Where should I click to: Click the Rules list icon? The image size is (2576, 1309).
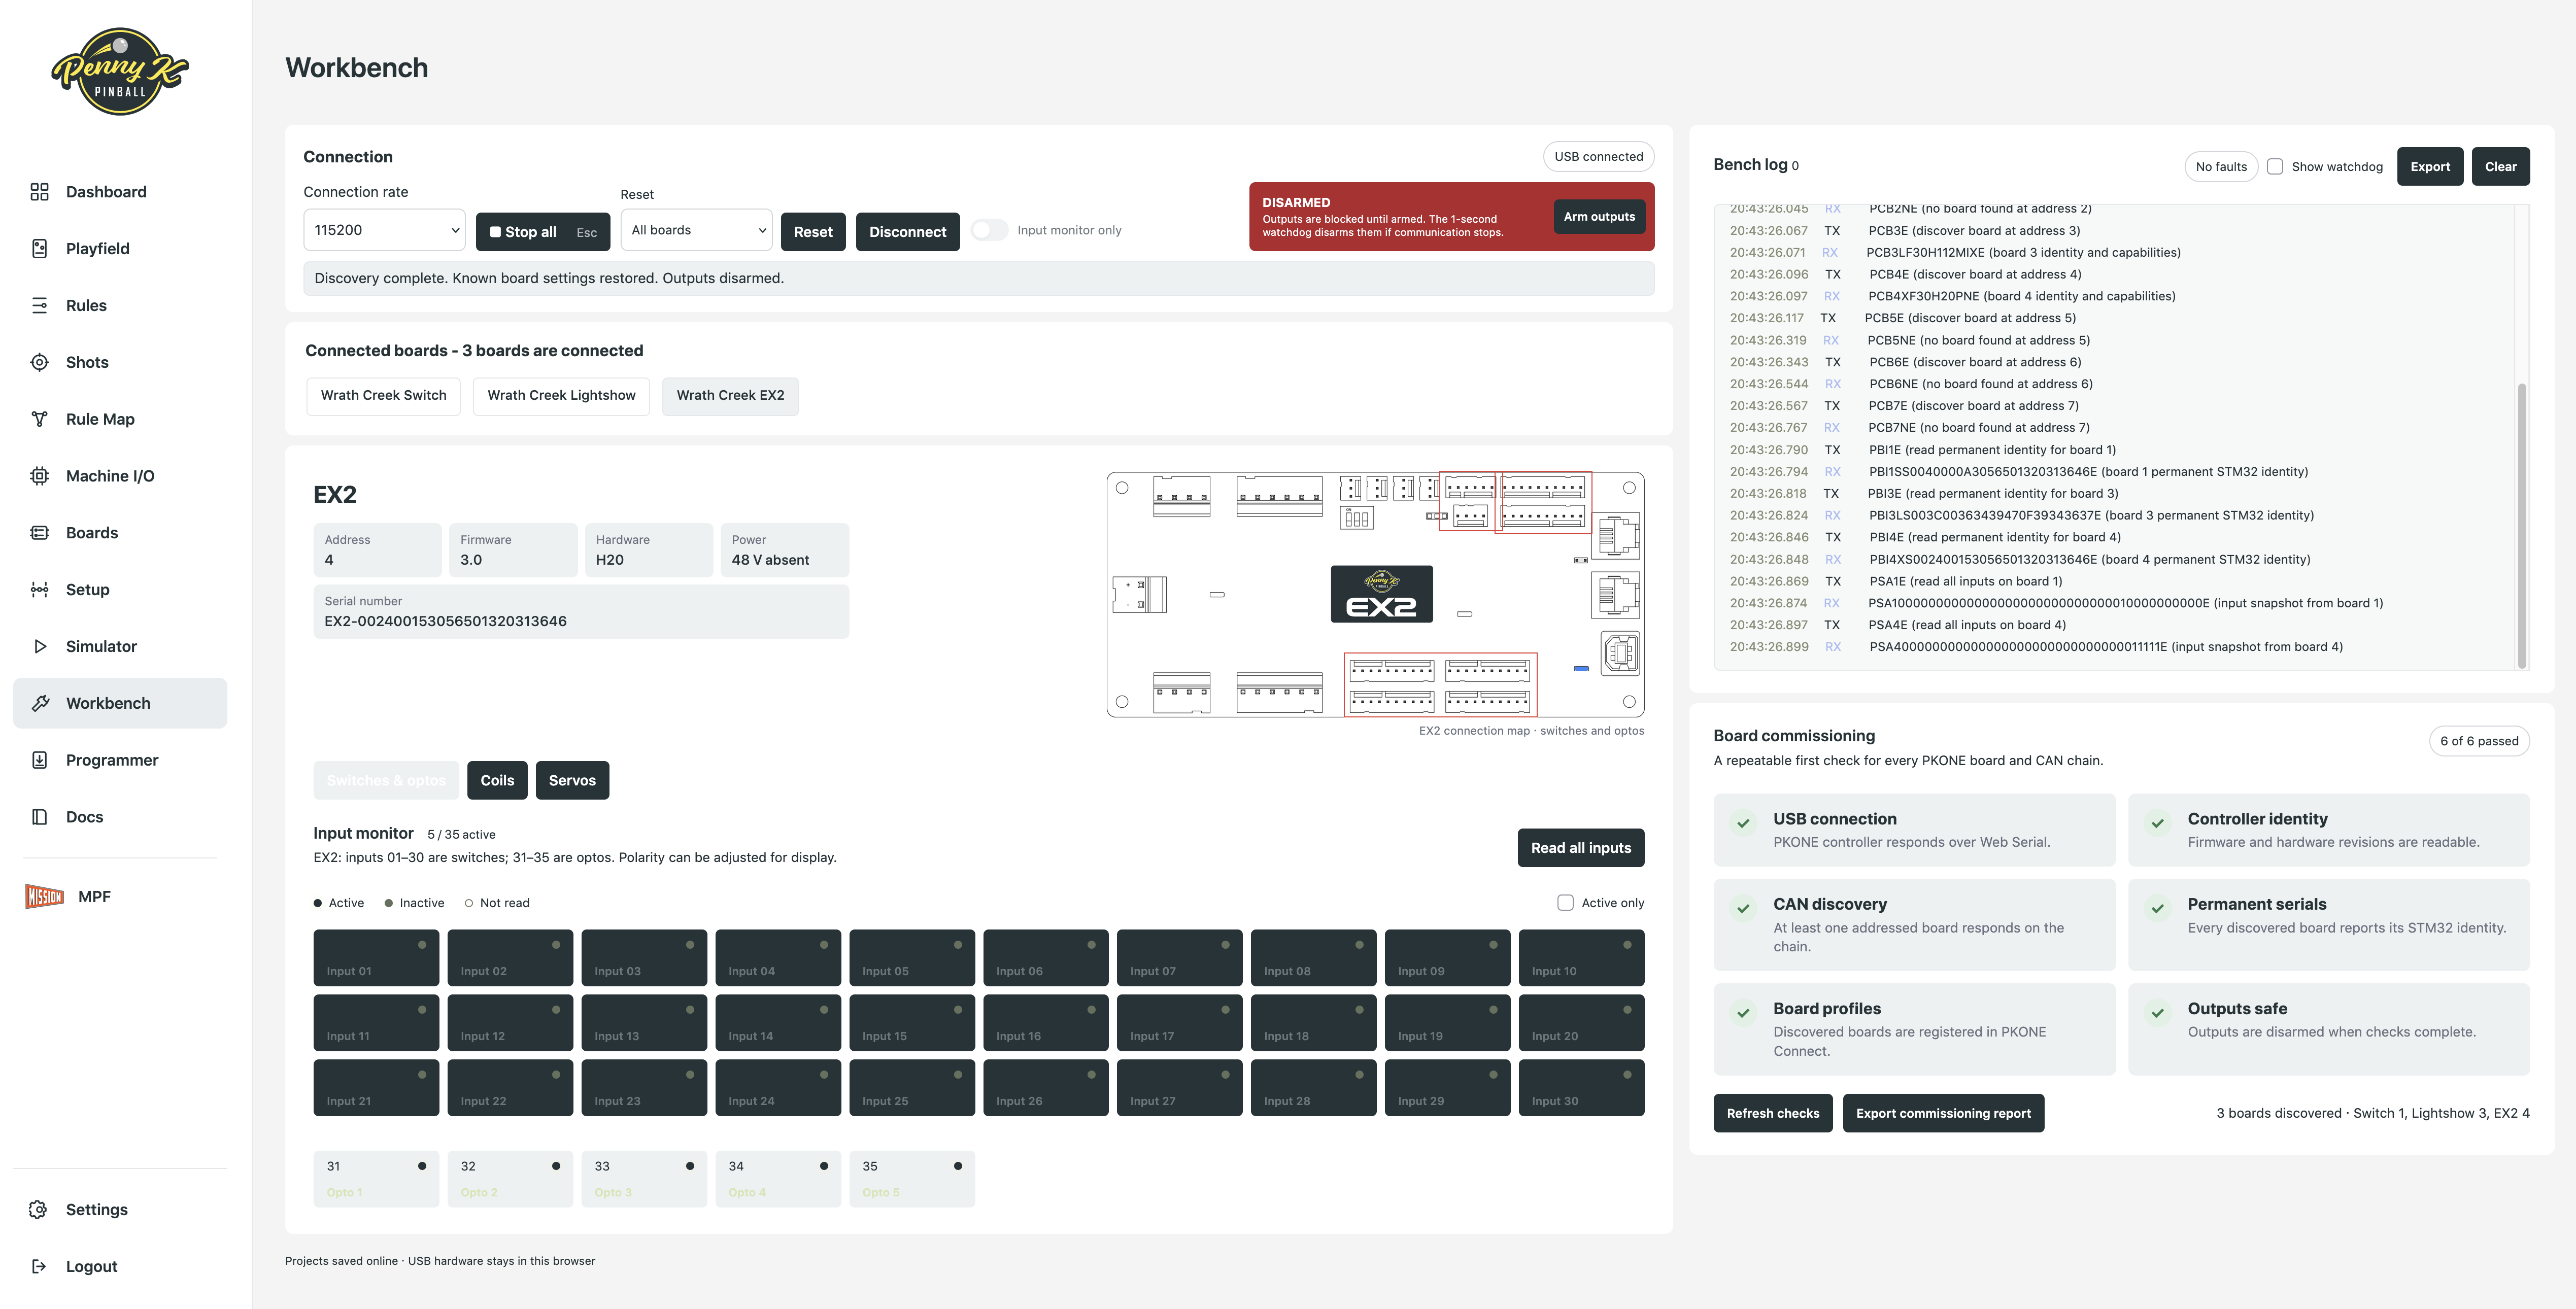click(x=39, y=305)
